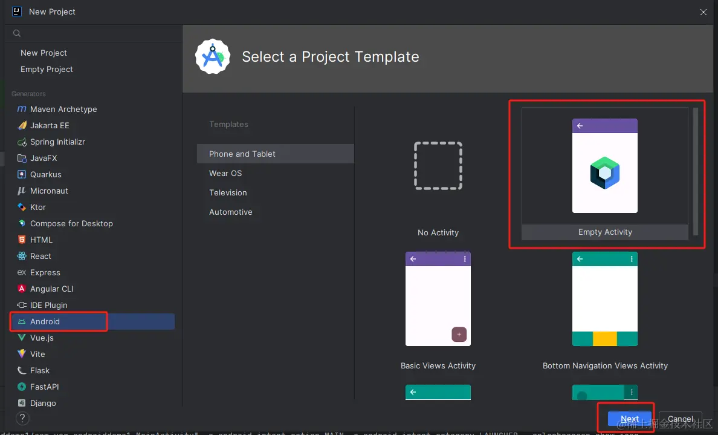Click the React atom icon

[x=22, y=257]
